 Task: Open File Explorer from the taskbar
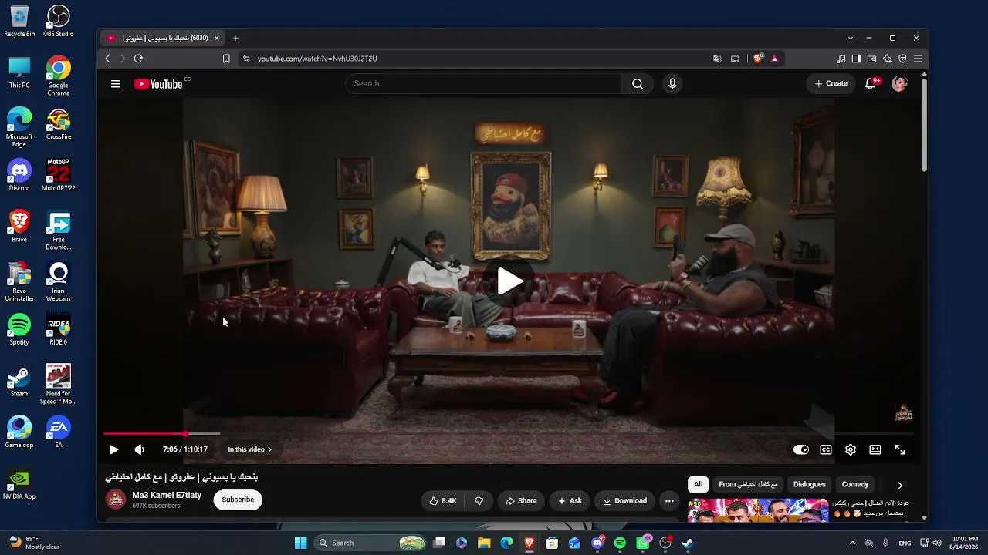484,543
